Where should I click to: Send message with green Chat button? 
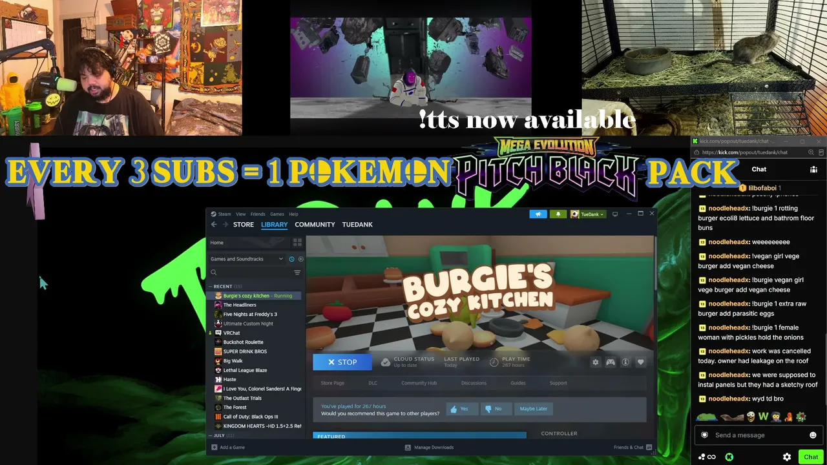click(x=811, y=457)
